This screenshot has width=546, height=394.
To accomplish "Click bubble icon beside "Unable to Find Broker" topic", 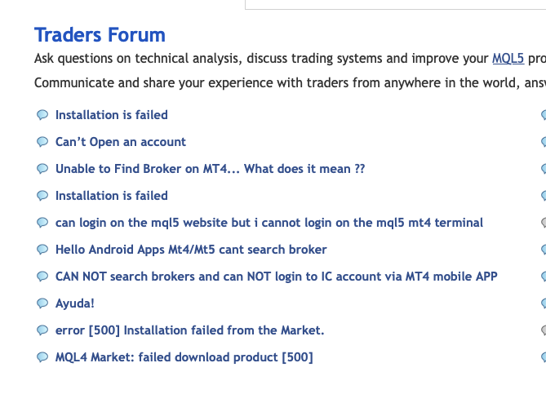I will (42, 169).
